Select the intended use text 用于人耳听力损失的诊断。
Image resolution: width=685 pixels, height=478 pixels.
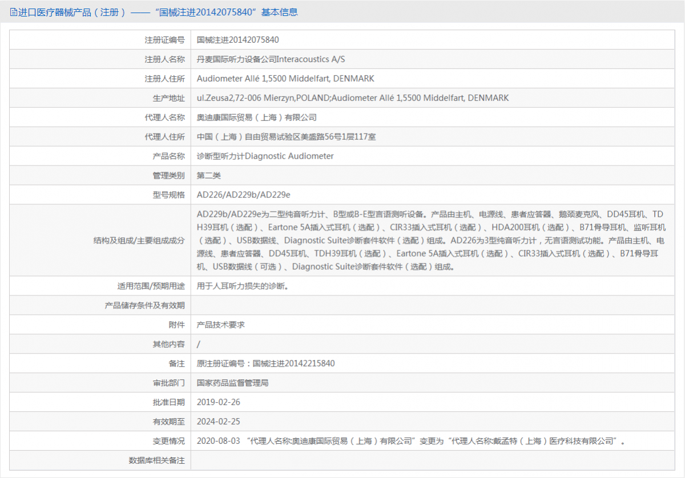tap(243, 286)
